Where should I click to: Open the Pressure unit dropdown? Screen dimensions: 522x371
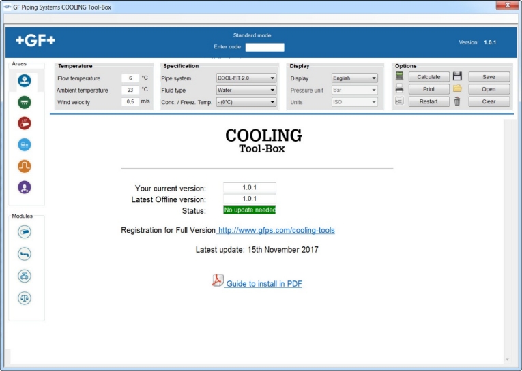coord(355,90)
